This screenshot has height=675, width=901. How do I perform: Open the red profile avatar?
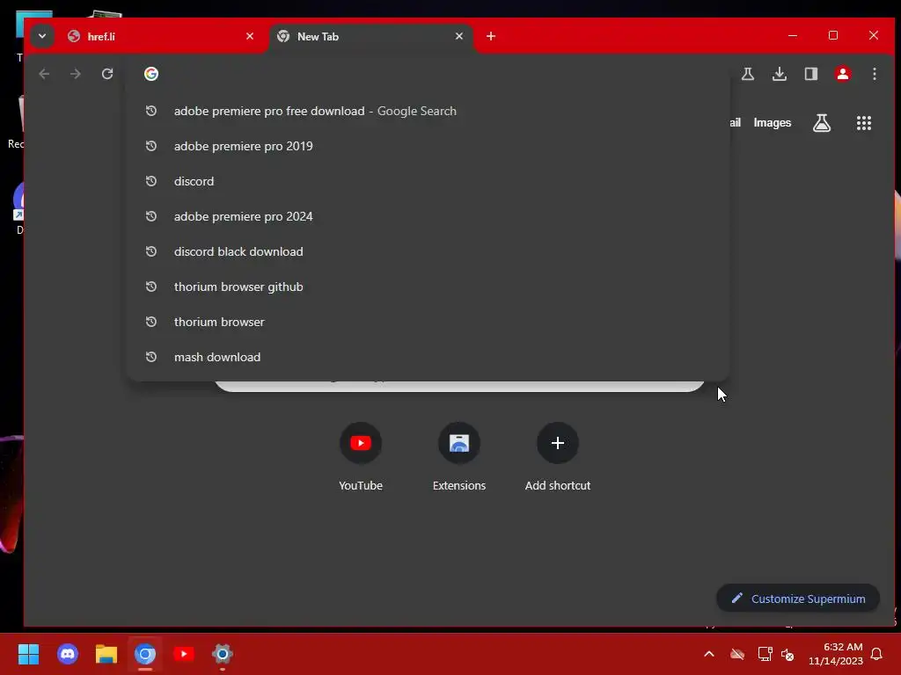(x=843, y=74)
